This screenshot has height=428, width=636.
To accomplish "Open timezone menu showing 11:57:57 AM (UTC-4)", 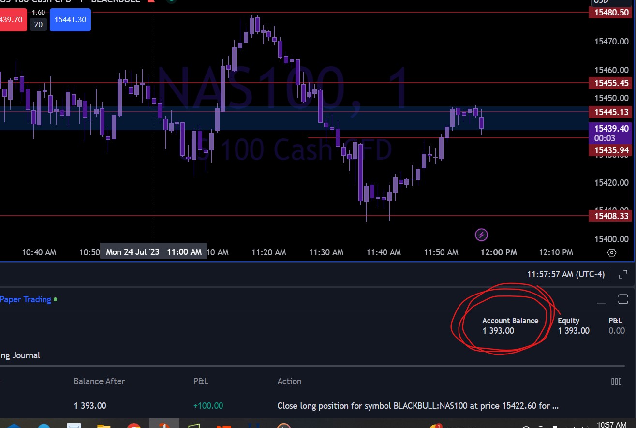I will point(566,274).
